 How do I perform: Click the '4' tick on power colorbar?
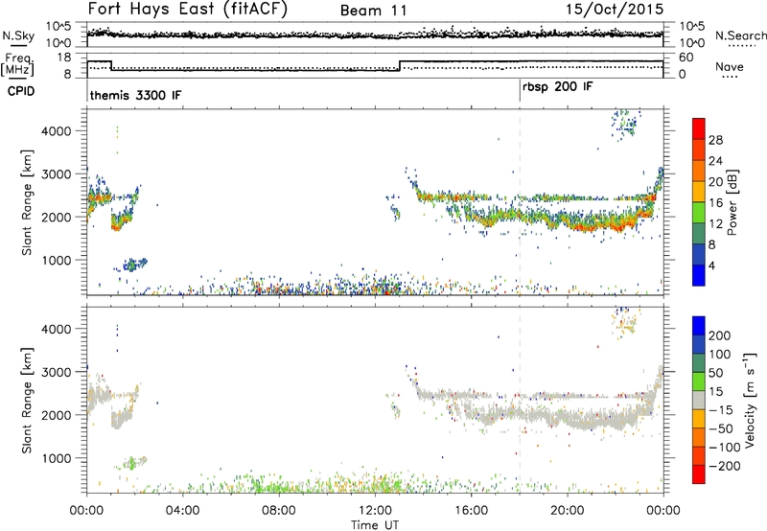(x=711, y=265)
